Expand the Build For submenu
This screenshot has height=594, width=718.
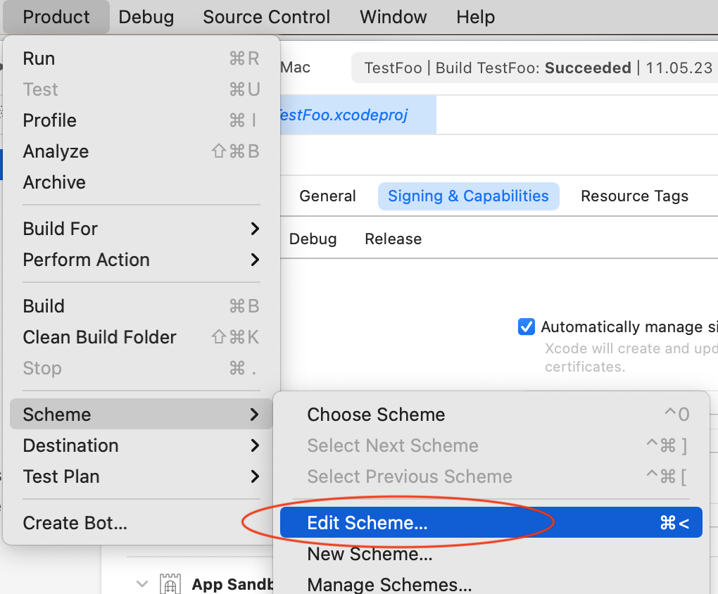(x=141, y=229)
